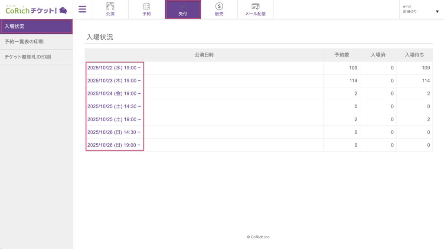The width and height of the screenshot is (444, 249).
Task: Open the 2025/10/25 (土) 19:00 performance
Action: coord(114,119)
